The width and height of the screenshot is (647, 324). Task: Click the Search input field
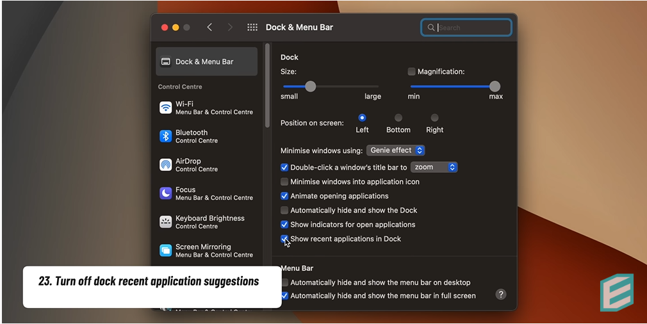click(466, 28)
